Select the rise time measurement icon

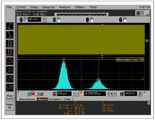10,26
